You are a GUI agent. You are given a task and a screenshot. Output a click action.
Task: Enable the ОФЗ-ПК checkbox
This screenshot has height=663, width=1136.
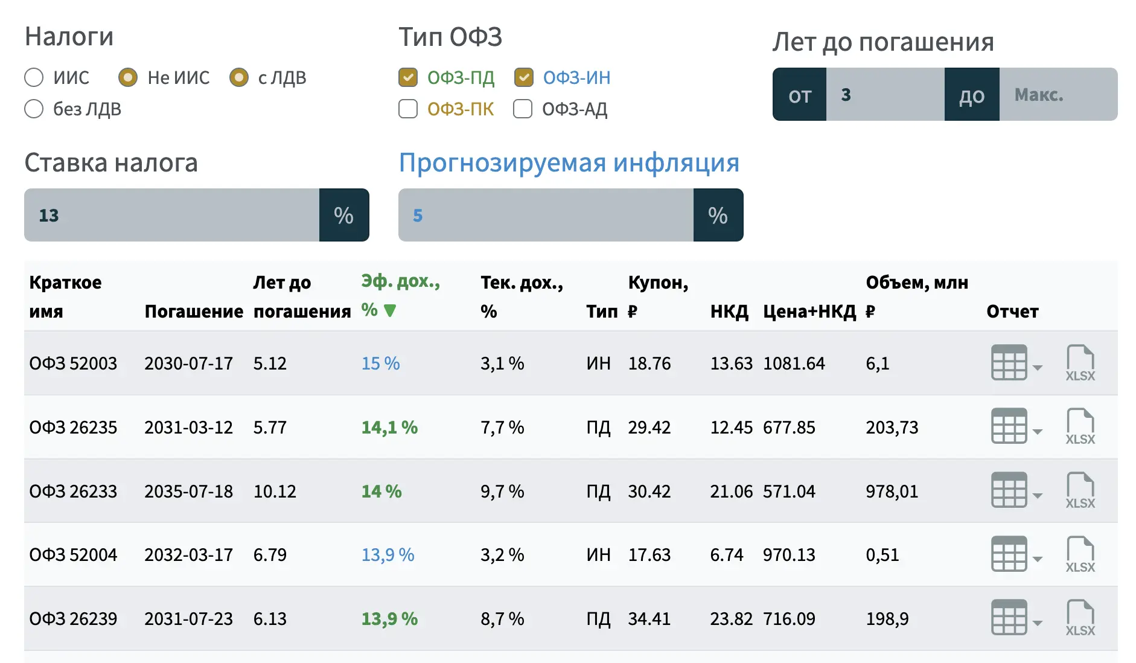tap(408, 109)
